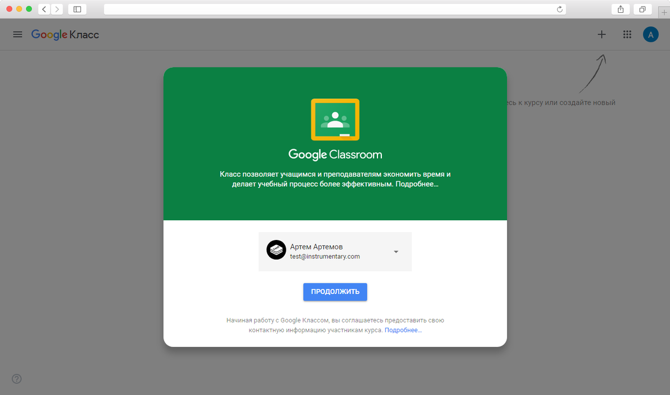Go back with the Safari back arrow
The height and width of the screenshot is (395, 670).
44,9
